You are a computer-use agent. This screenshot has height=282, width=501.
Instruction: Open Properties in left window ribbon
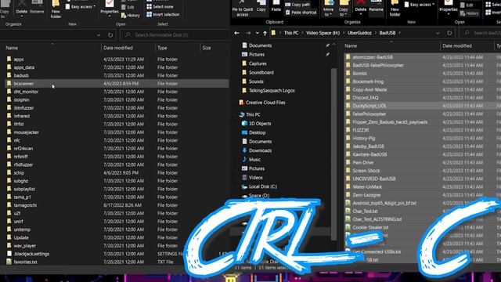(x=110, y=9)
